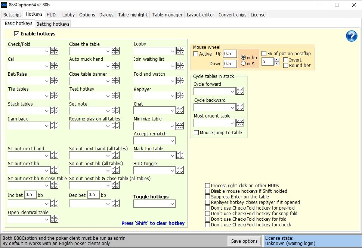Open the Check/Fold hotkey dropdown

29,51
